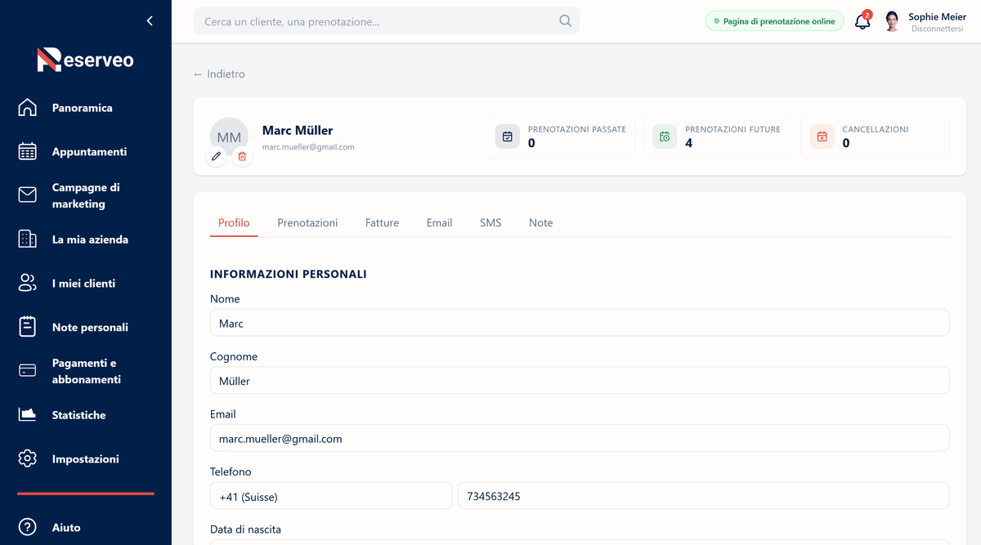
Task: Click the Aiuto question mark icon
Action: (x=28, y=527)
